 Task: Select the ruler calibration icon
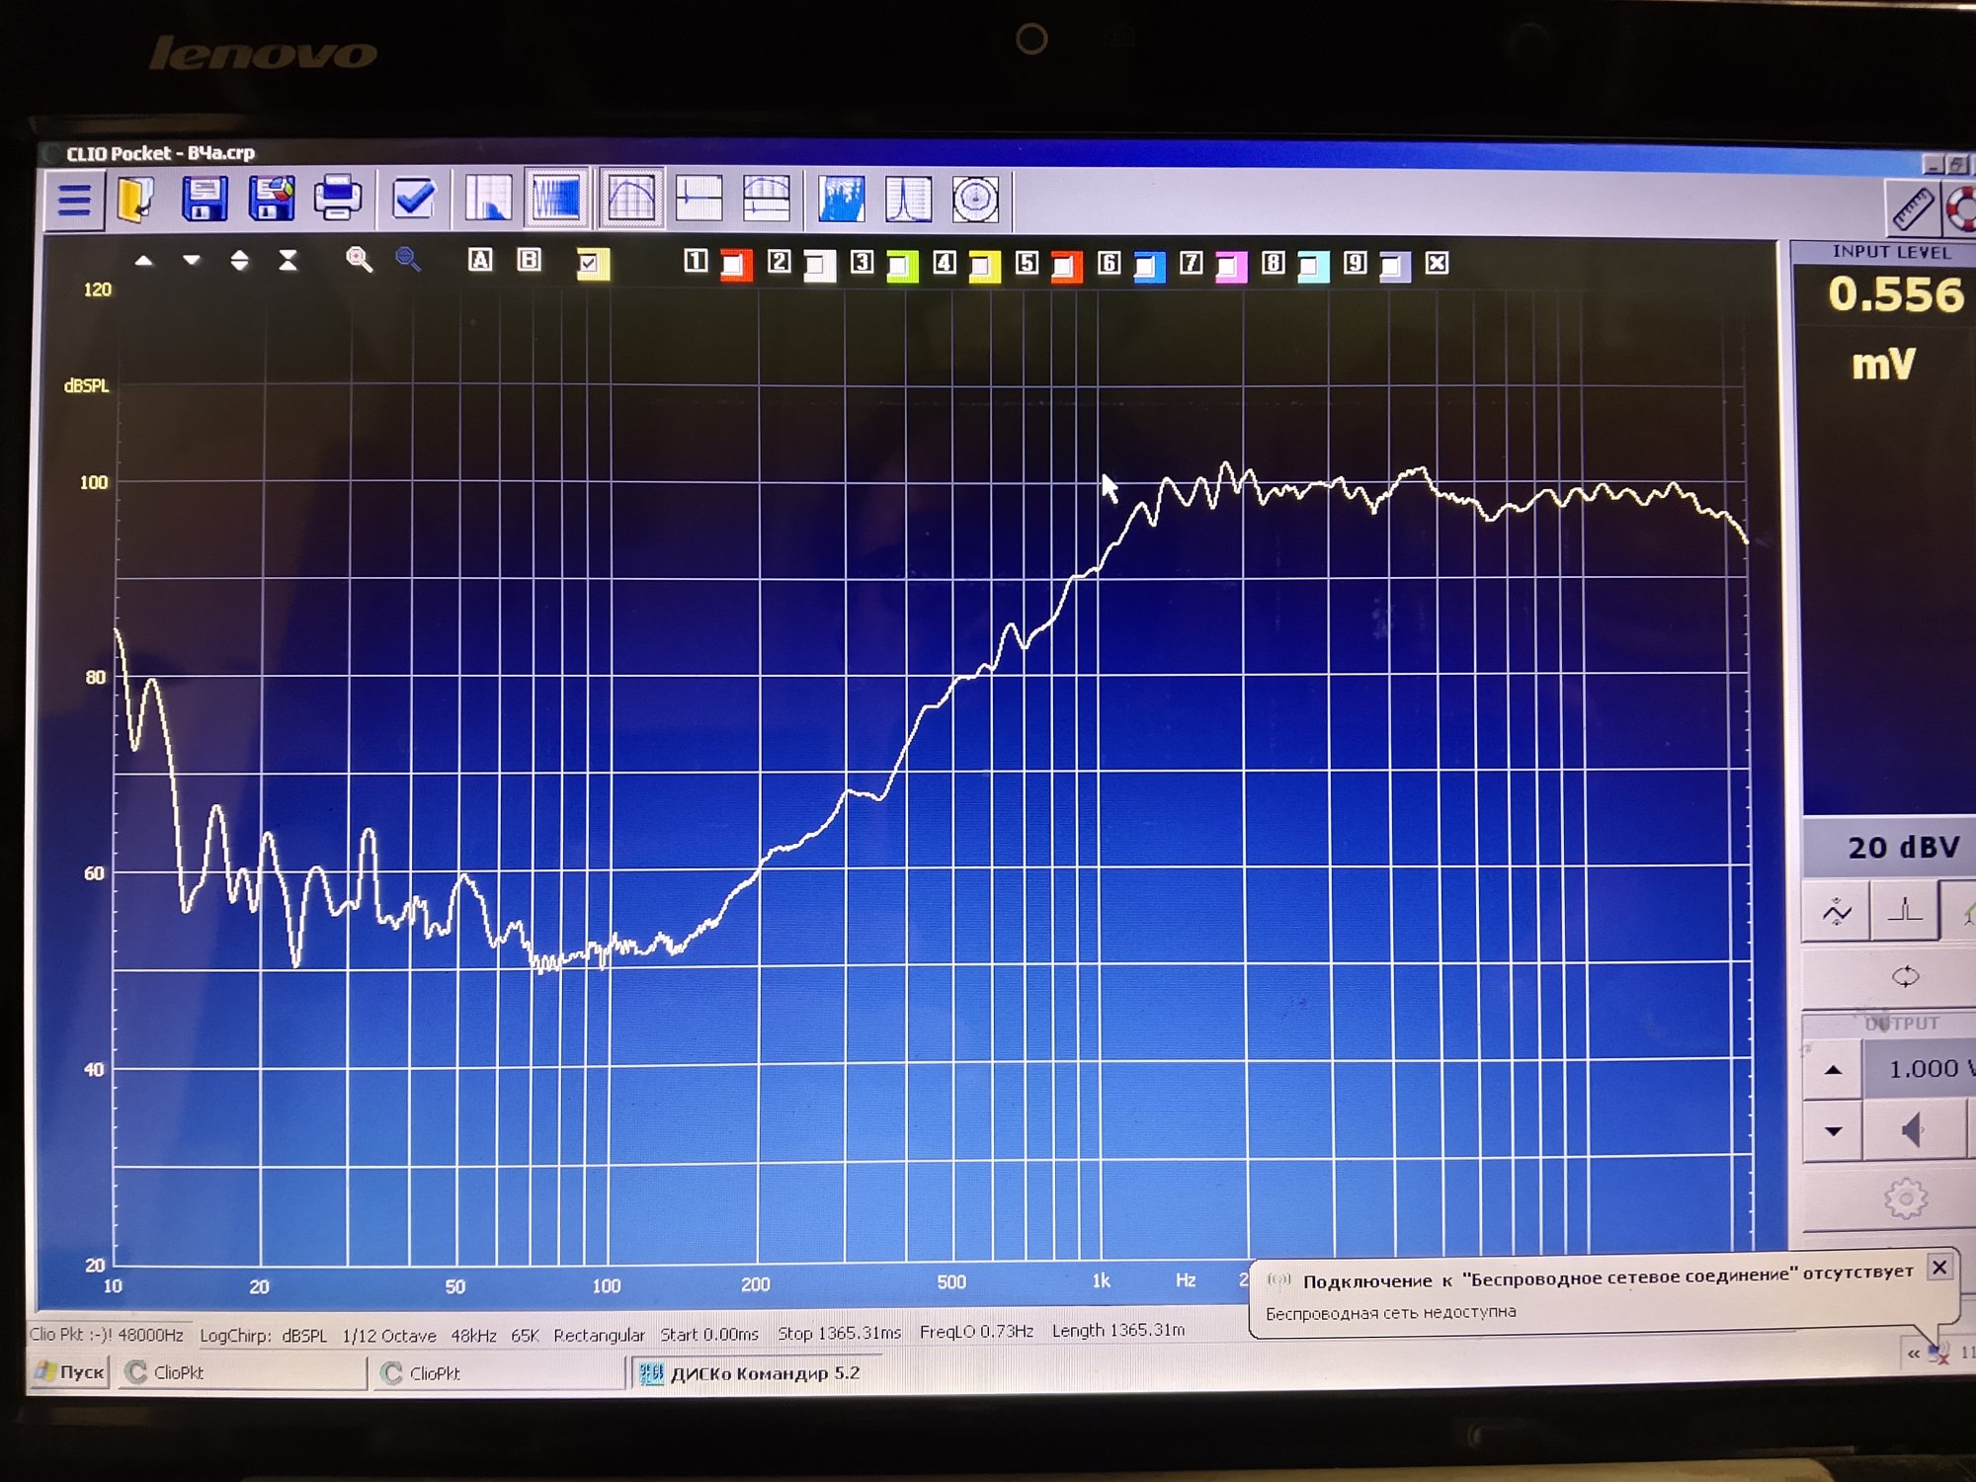pyautogui.click(x=1913, y=207)
